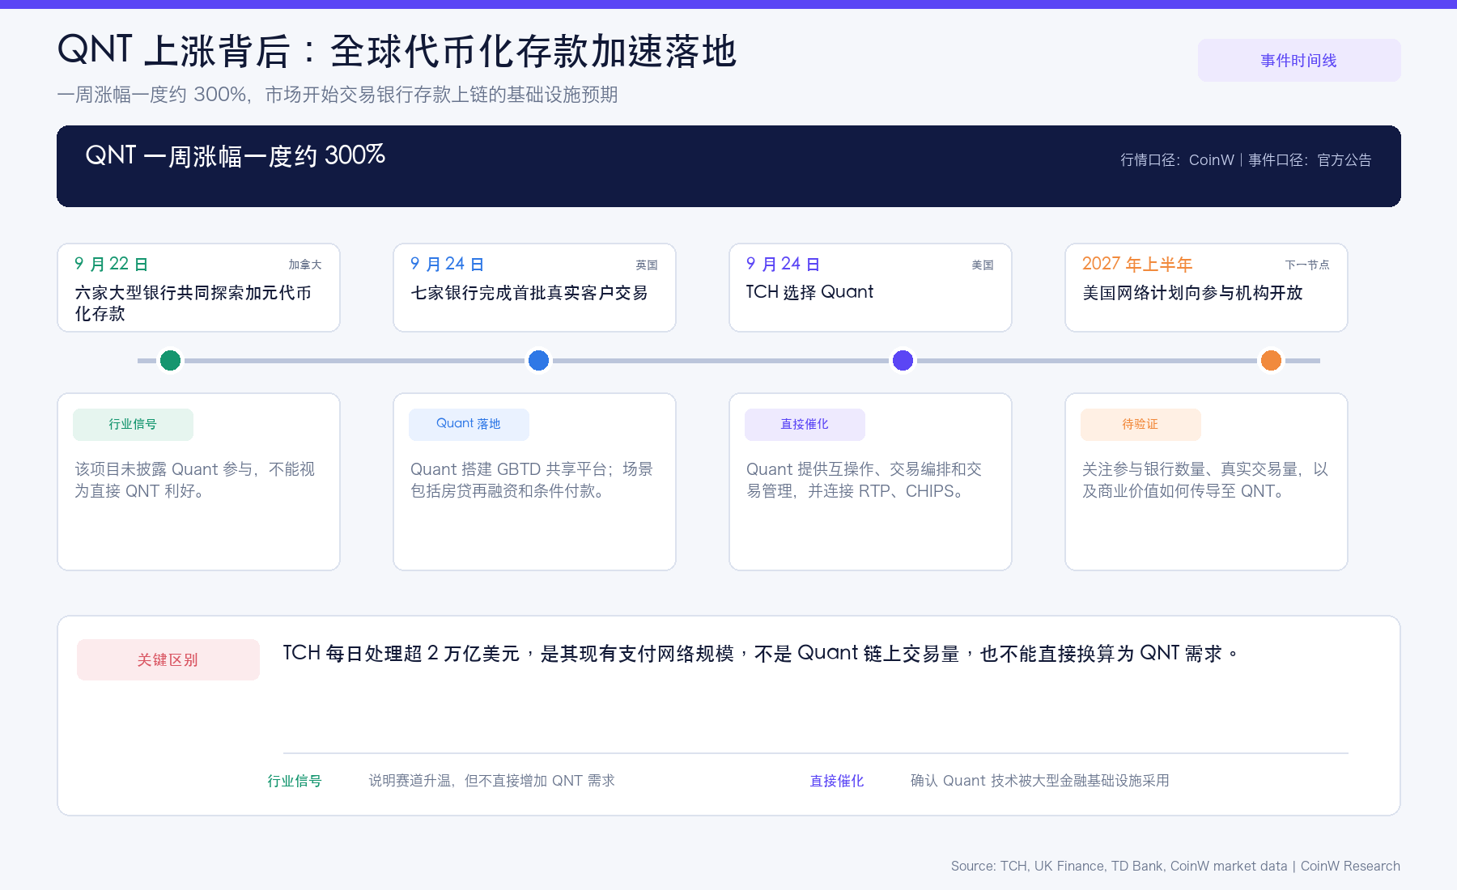Click the 美国 region label
Viewport: 1457px width, 890px height.
[x=983, y=265]
